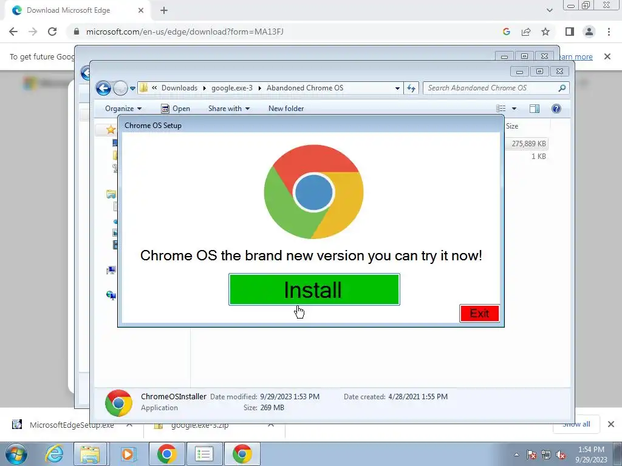Click the Chrome address bar URL

click(x=185, y=32)
